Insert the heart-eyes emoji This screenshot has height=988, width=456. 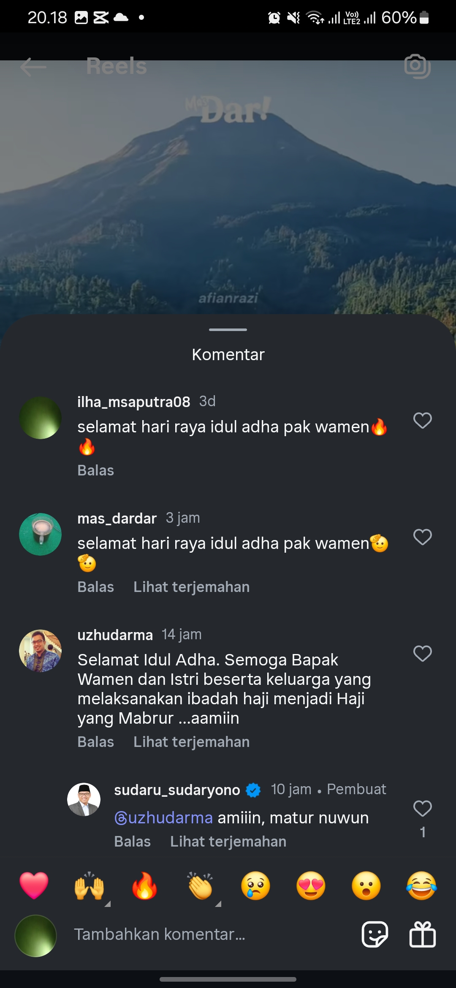tap(311, 885)
